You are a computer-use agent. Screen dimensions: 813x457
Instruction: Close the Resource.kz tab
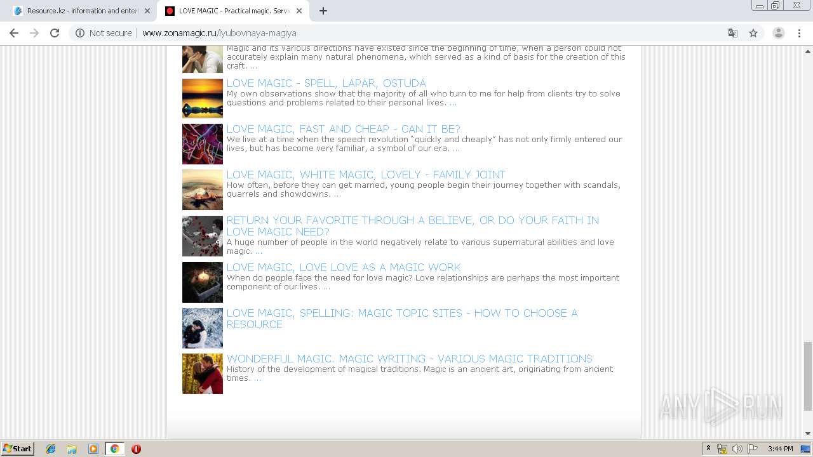pos(147,11)
